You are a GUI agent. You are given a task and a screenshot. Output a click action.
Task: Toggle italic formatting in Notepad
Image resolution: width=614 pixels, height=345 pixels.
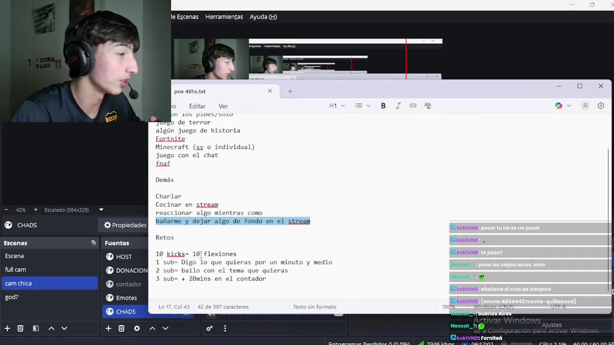click(x=398, y=106)
